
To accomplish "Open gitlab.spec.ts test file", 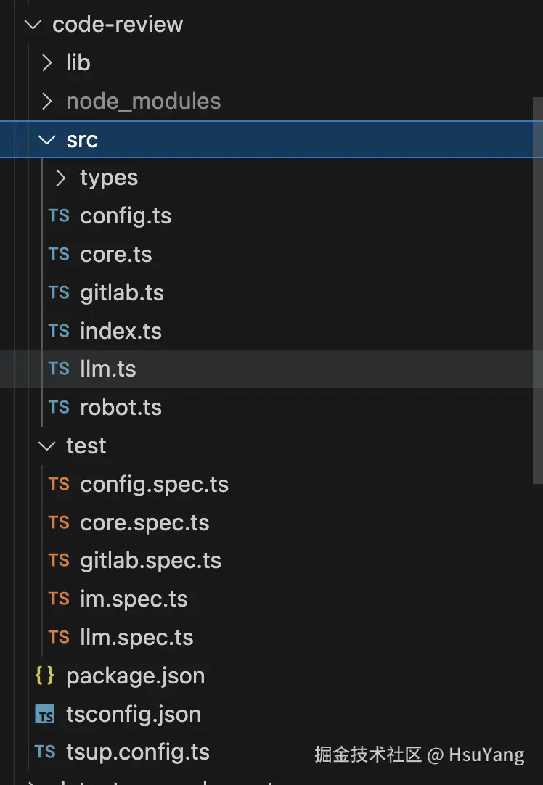I will tap(150, 561).
